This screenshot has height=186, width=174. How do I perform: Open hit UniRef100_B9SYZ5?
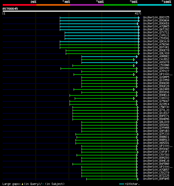pos(156,18)
